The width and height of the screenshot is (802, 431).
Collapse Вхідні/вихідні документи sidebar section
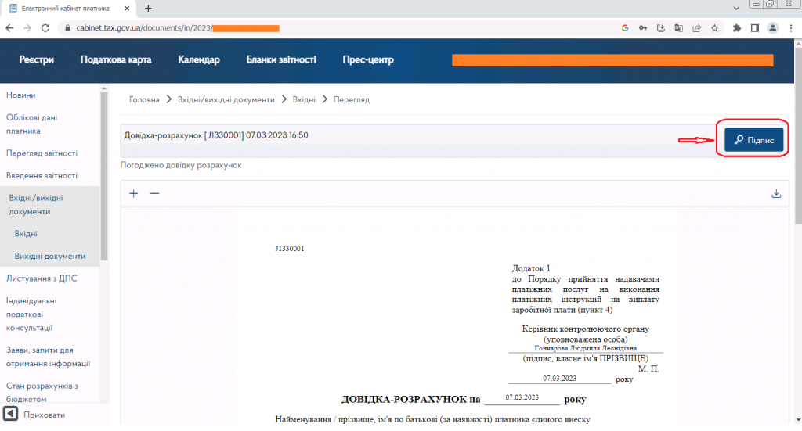tap(36, 205)
